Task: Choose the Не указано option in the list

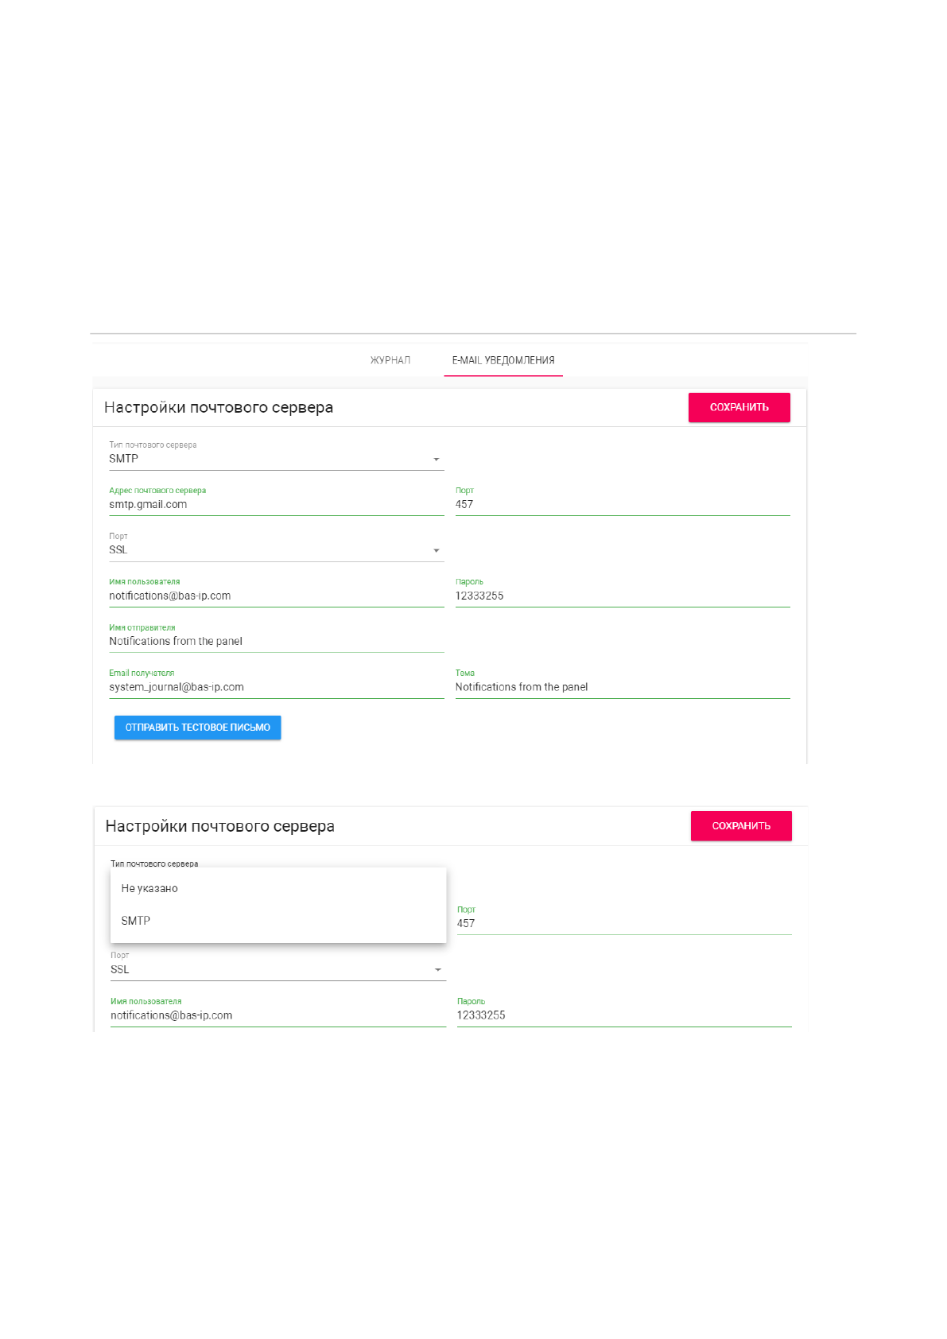Action: (x=149, y=888)
